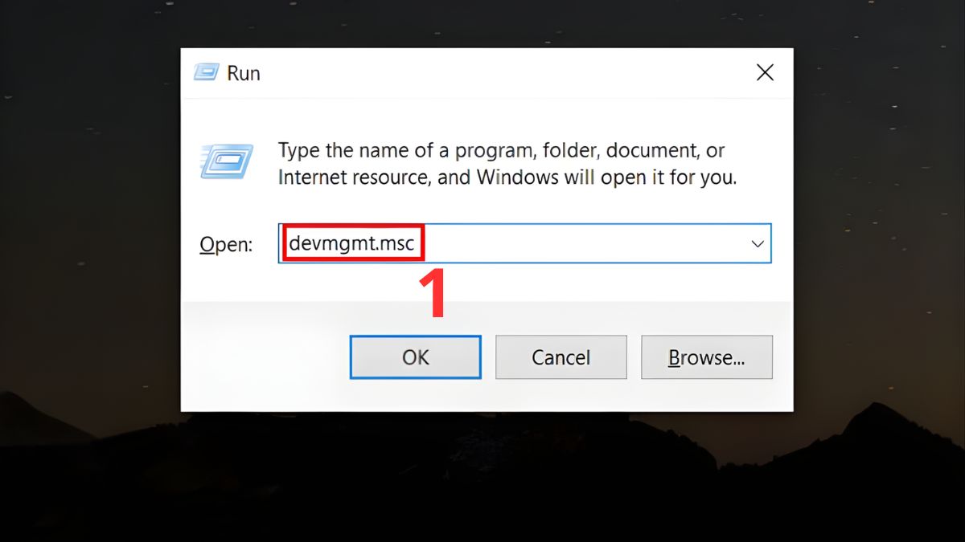Click the "Run" title text
Image resolution: width=965 pixels, height=542 pixels.
pos(244,73)
